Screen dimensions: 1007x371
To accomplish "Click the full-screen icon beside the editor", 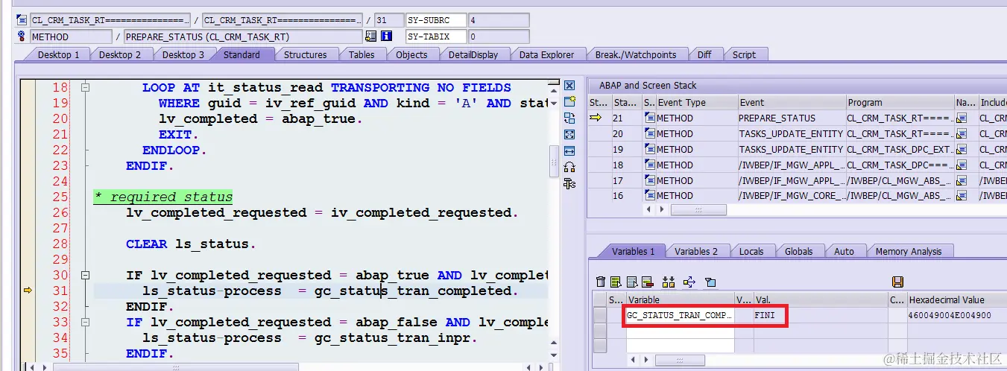I will pos(569,134).
